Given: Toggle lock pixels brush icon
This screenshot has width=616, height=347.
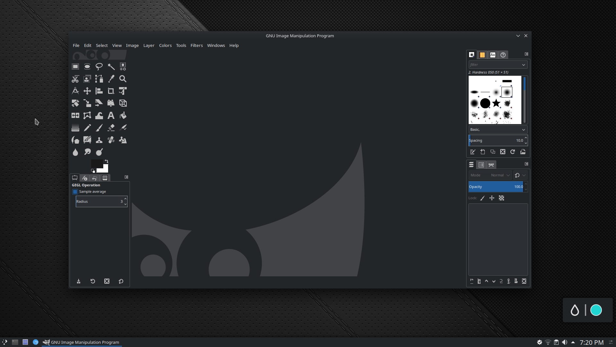Looking at the screenshot, I should [x=482, y=198].
